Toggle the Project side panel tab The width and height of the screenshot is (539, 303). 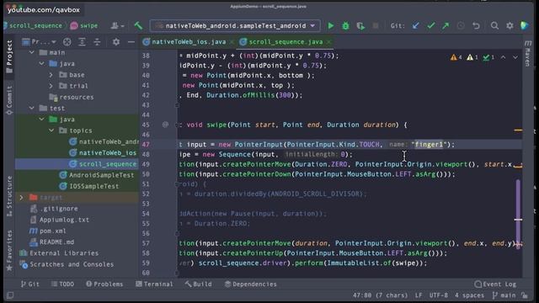pyautogui.click(x=9, y=56)
